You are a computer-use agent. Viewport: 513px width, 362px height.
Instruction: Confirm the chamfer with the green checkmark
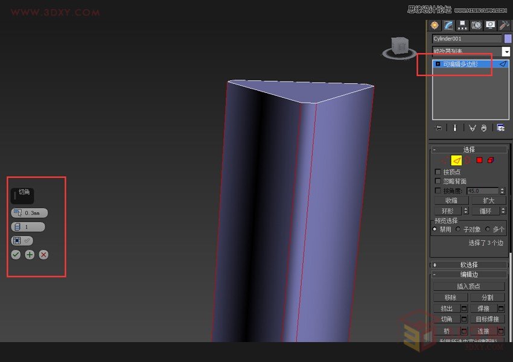[x=16, y=255]
